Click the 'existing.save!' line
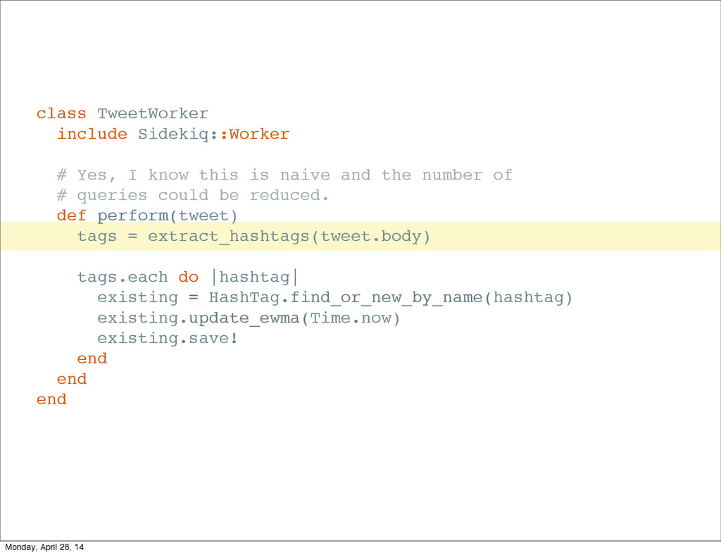 click(x=168, y=338)
